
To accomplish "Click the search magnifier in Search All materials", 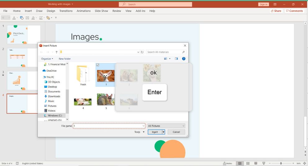I will [x=183, y=52].
